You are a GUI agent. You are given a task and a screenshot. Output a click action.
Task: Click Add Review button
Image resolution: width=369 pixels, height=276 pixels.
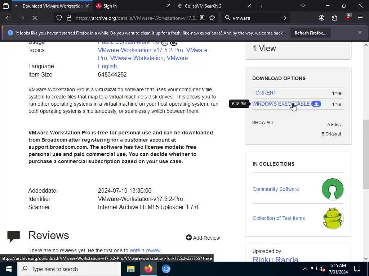(203, 238)
